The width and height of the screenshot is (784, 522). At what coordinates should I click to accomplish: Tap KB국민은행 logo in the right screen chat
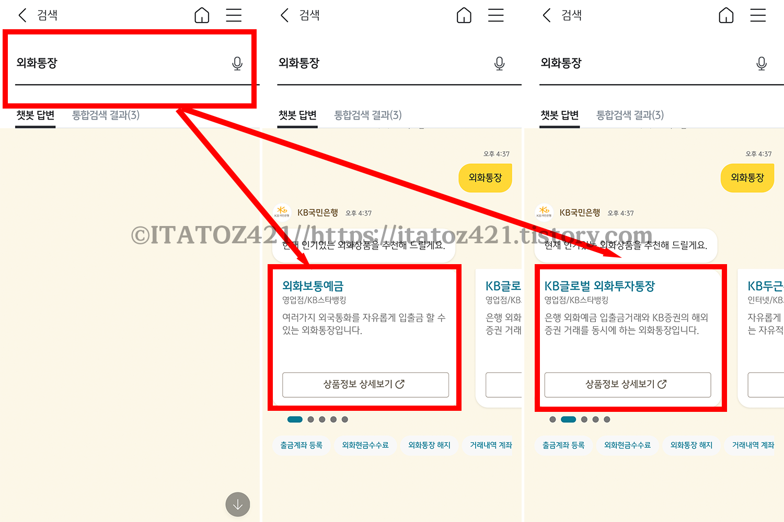[544, 212]
